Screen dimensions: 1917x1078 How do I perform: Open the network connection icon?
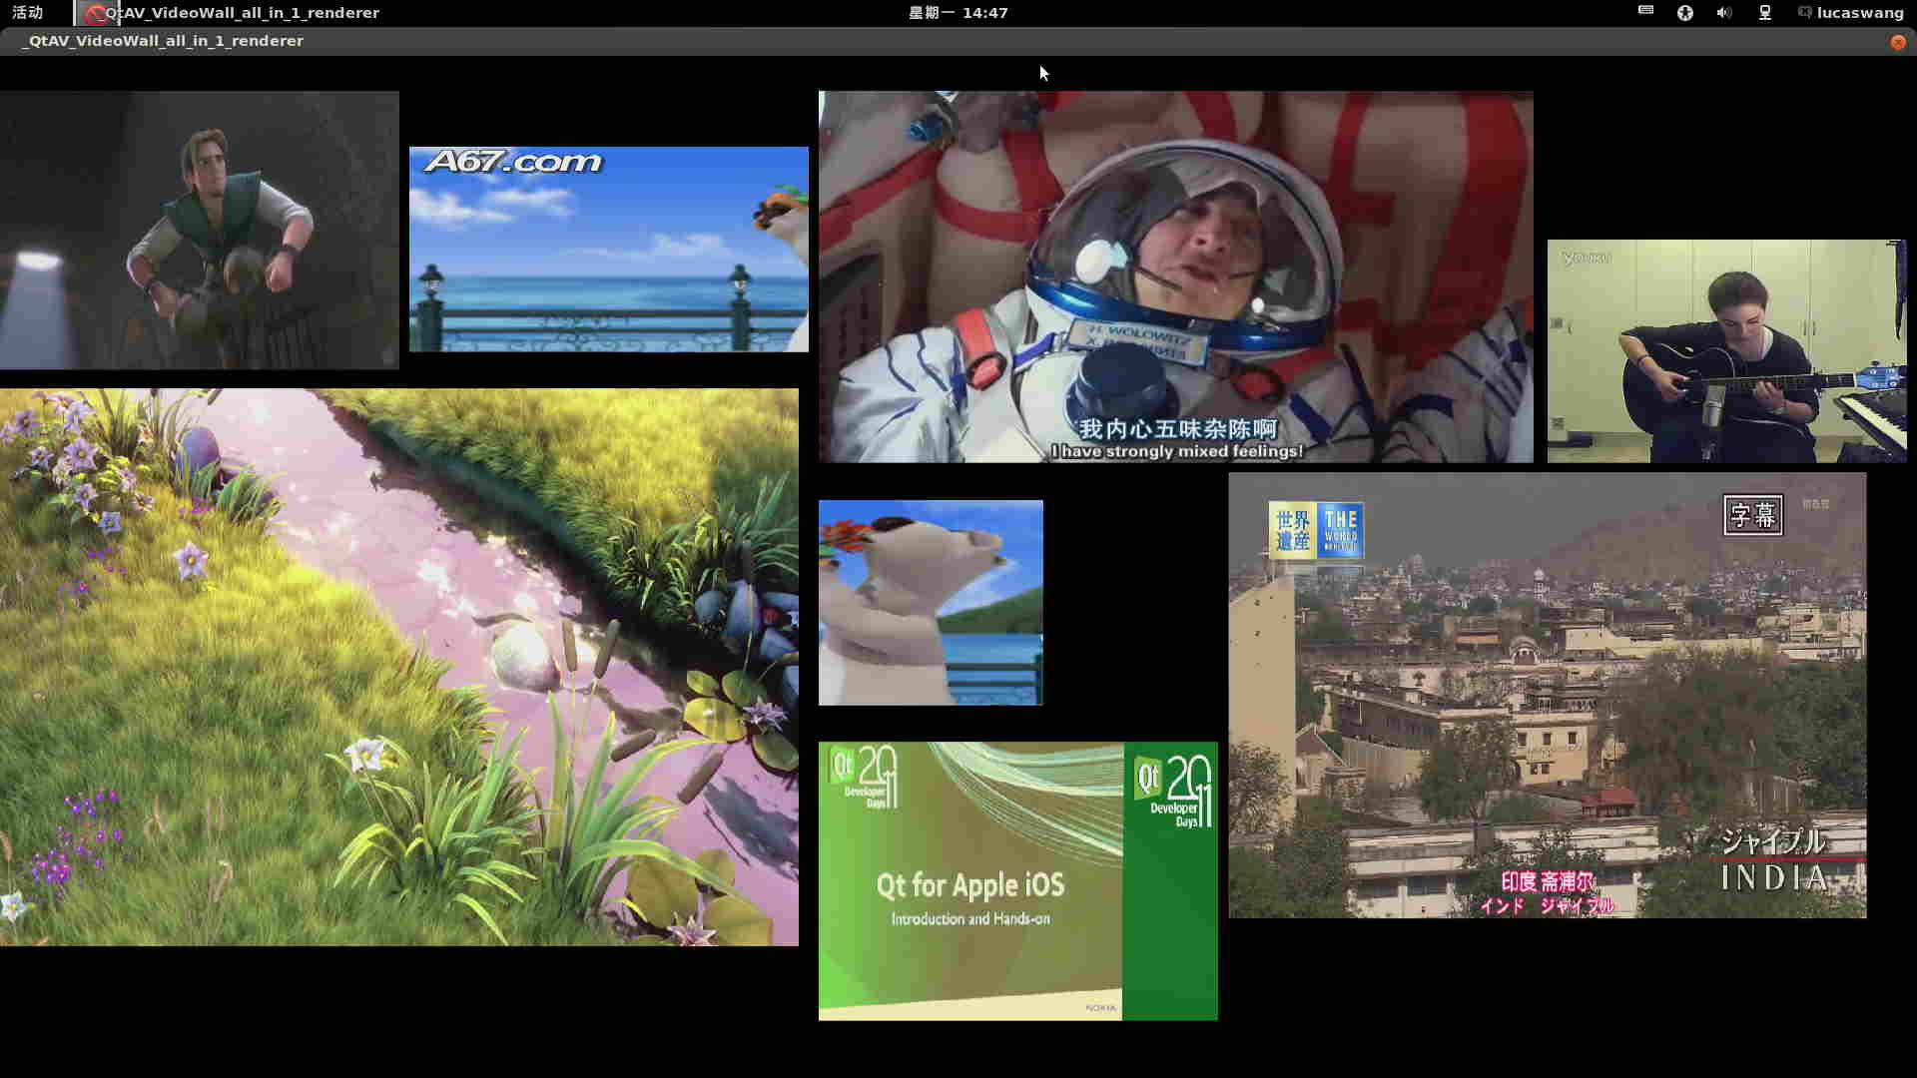pyautogui.click(x=1765, y=13)
